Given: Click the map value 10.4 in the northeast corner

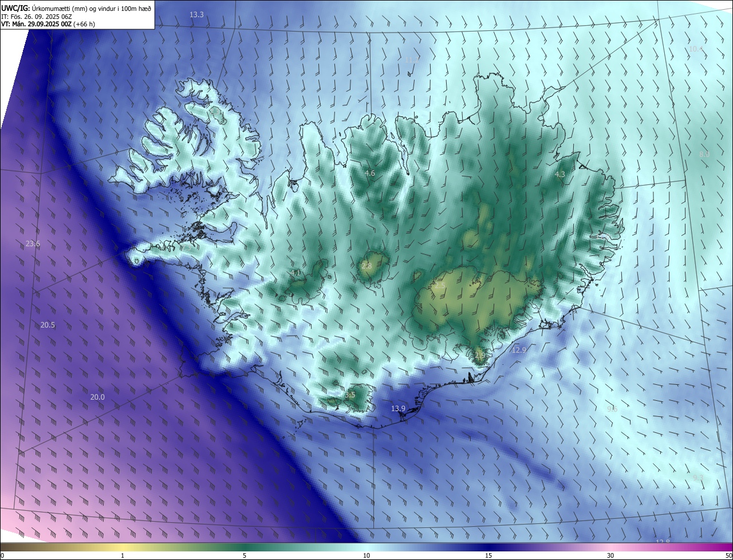Looking at the screenshot, I should coord(696,49).
